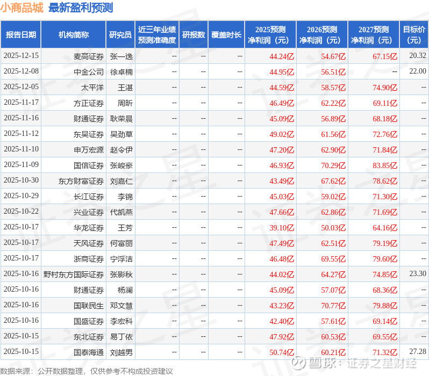This screenshot has height=376, width=429.
Task: Click the 2026预测净利润 column header
Action: [322, 35]
